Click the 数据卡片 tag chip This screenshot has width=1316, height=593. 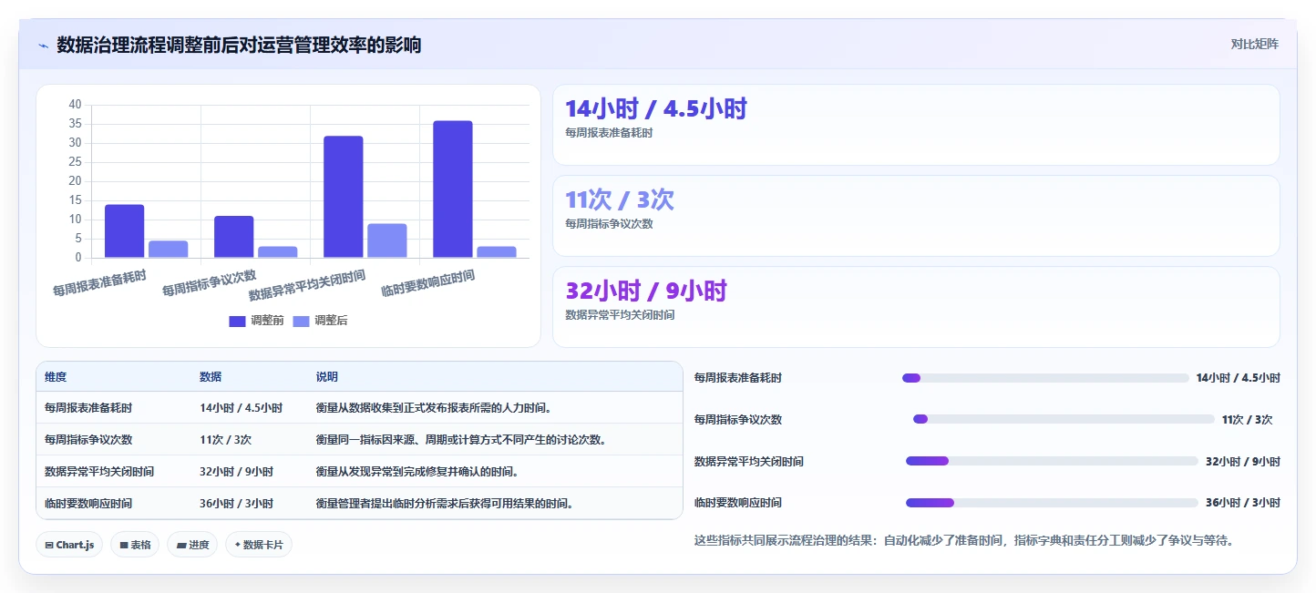pos(259,545)
